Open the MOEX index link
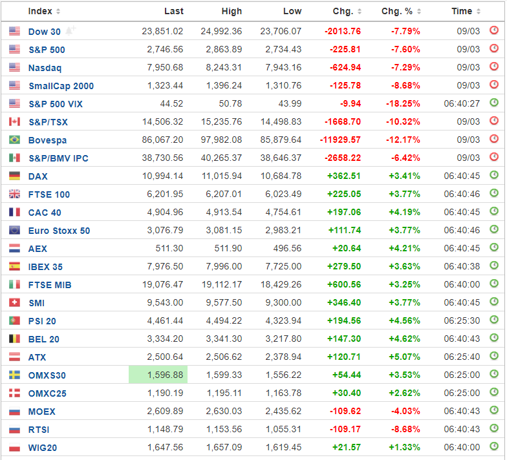This screenshot has height=460, width=507. pos(41,412)
